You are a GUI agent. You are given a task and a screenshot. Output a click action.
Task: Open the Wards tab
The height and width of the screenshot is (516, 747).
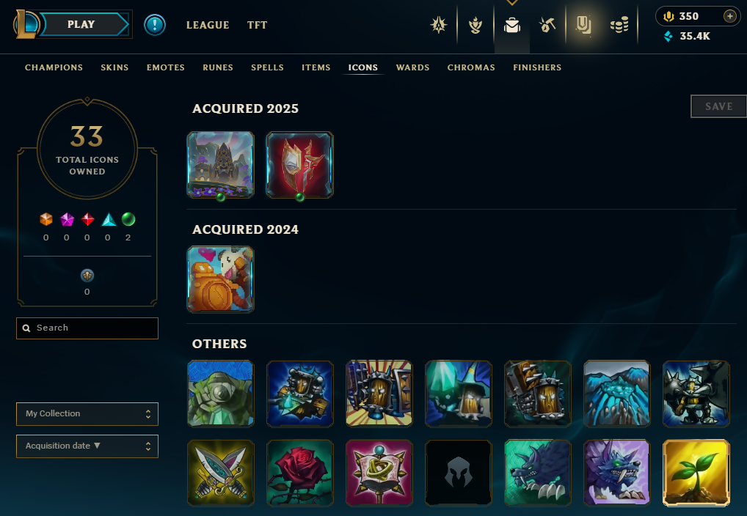412,67
